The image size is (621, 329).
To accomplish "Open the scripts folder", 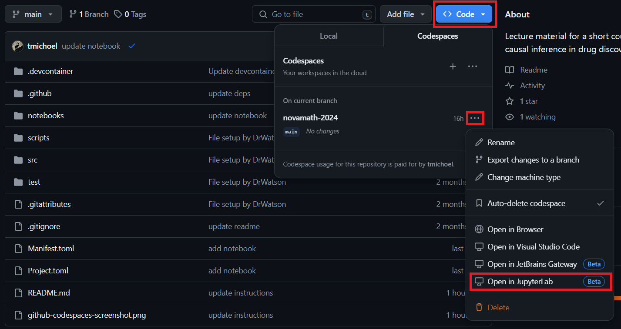I will click(39, 138).
